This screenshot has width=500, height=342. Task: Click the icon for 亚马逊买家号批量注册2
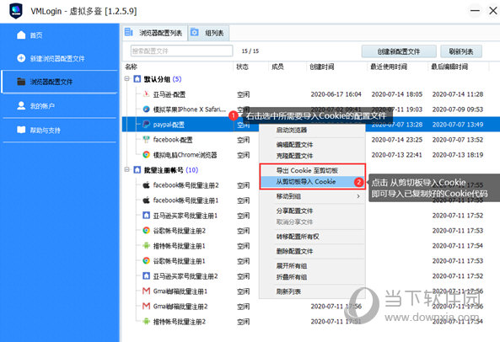point(146,275)
